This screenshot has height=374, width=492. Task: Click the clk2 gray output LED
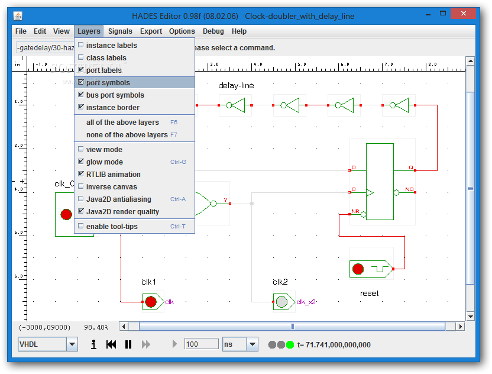pos(281,302)
